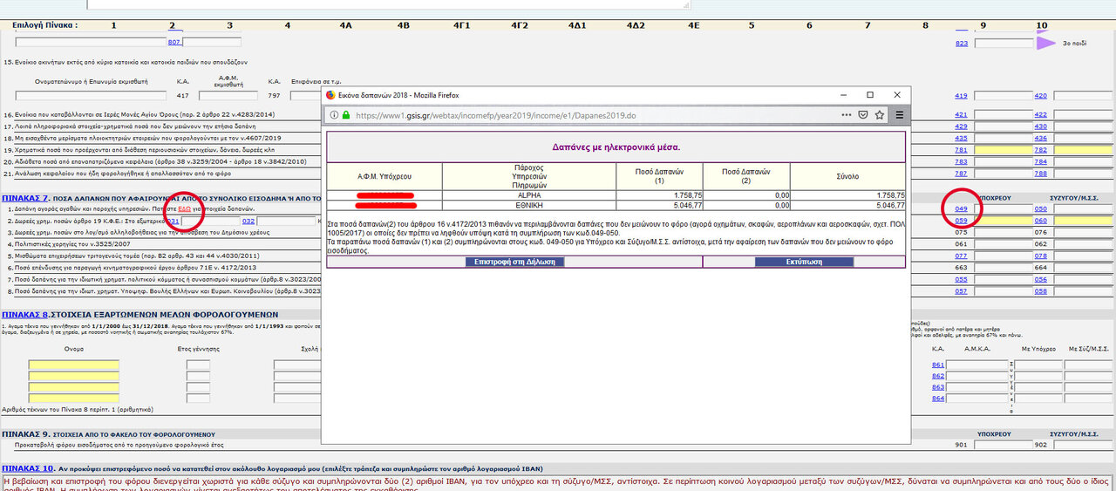Select table 7 in Επιλογή Πίνακα
The width and height of the screenshot is (1116, 491).
coord(867,25)
